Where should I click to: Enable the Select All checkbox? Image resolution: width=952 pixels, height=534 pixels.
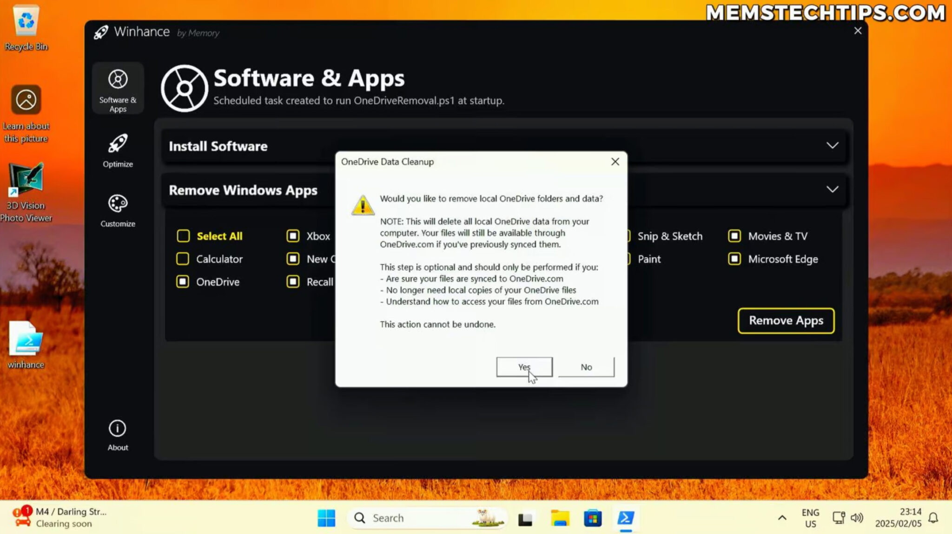click(x=183, y=236)
